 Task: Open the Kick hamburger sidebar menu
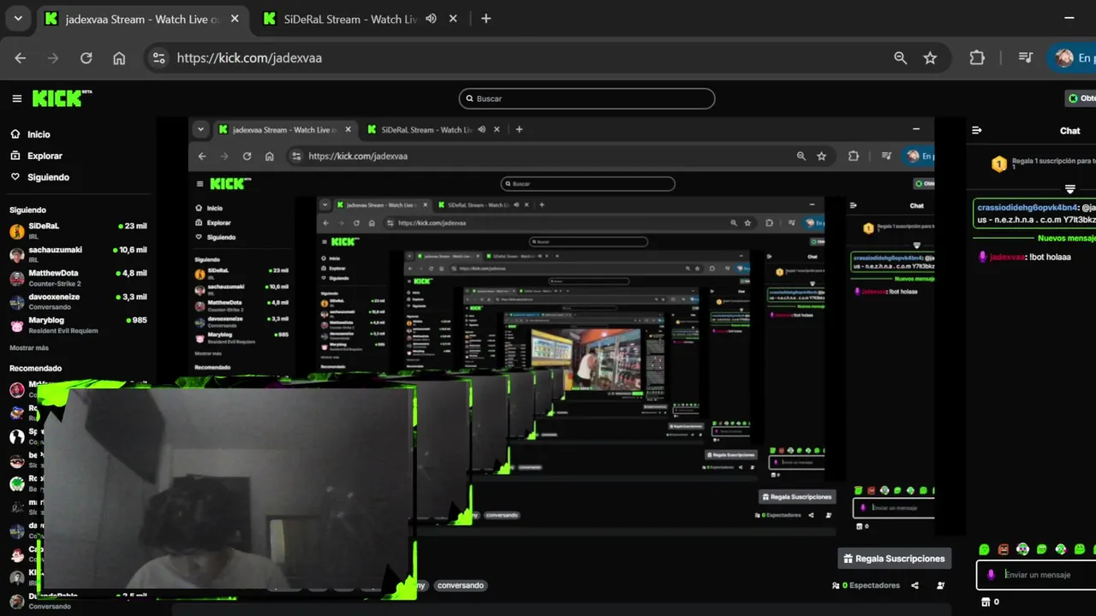point(16,98)
